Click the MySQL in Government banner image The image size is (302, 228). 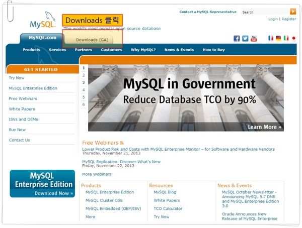pyautogui.click(x=186, y=98)
